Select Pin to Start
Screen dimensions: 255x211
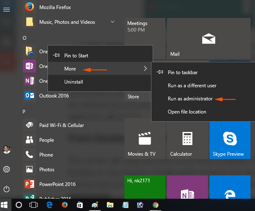click(x=100, y=56)
